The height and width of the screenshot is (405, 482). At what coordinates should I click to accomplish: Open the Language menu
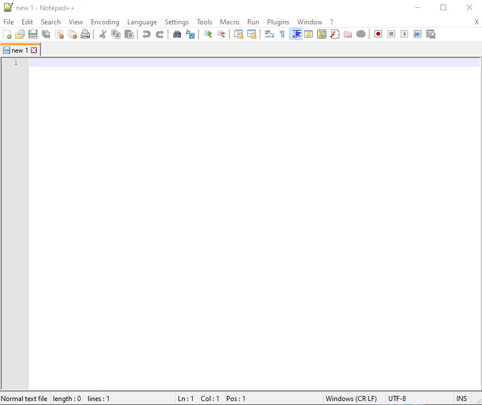142,22
